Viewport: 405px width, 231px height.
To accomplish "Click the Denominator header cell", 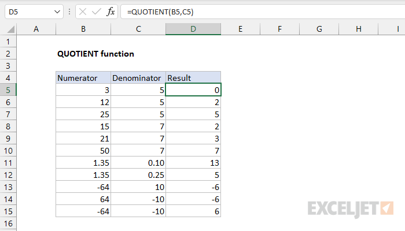I will click(x=138, y=77).
